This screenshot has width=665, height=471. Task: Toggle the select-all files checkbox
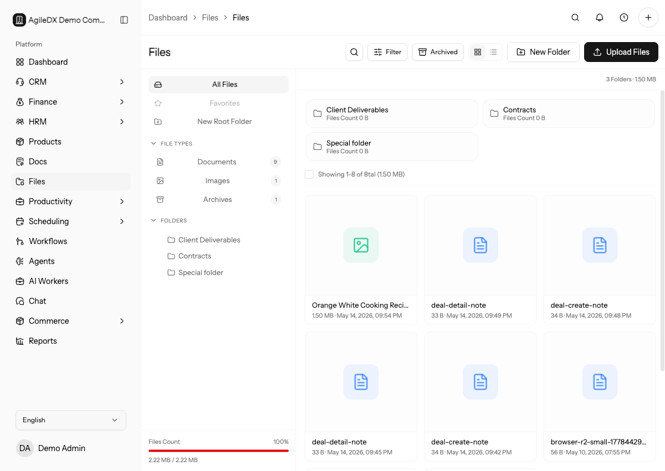tap(309, 174)
